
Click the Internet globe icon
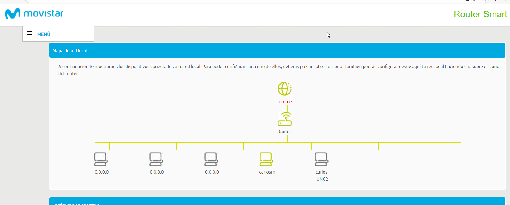284,89
